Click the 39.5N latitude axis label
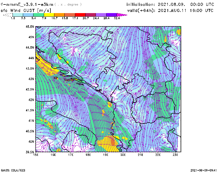 point(30,152)
